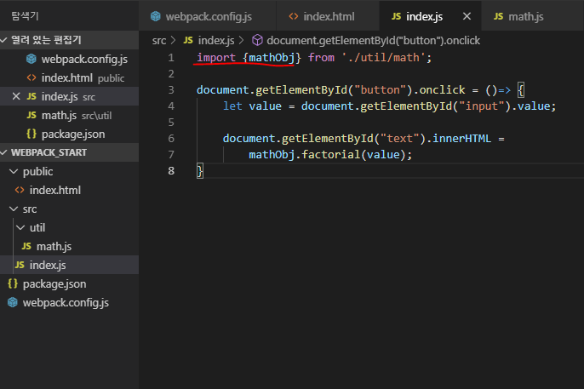Click the breadcrumb function symbol icon

(257, 40)
